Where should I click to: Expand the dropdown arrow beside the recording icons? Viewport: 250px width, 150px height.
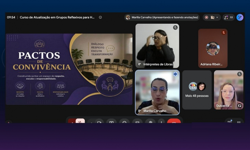tap(217, 17)
